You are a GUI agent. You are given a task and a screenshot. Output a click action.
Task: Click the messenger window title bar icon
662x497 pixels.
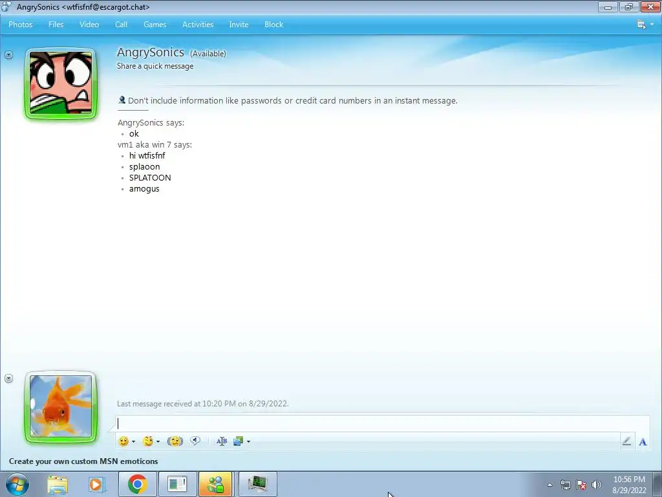coord(6,6)
